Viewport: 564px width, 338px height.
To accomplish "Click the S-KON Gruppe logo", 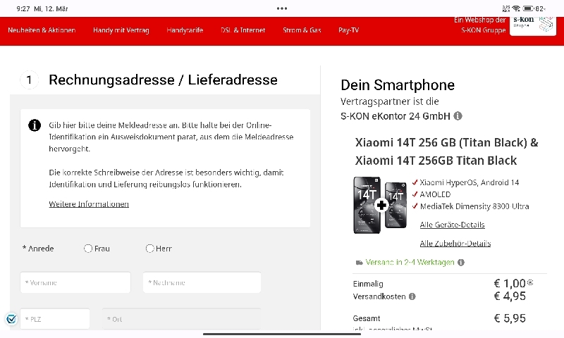I will (x=533, y=25).
